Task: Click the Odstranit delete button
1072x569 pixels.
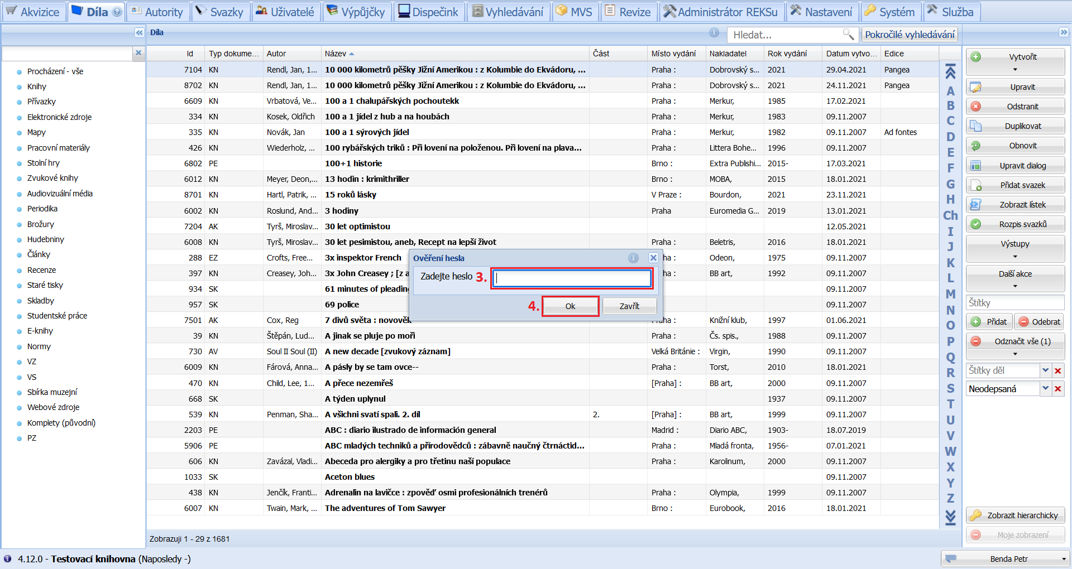Action: [1015, 107]
